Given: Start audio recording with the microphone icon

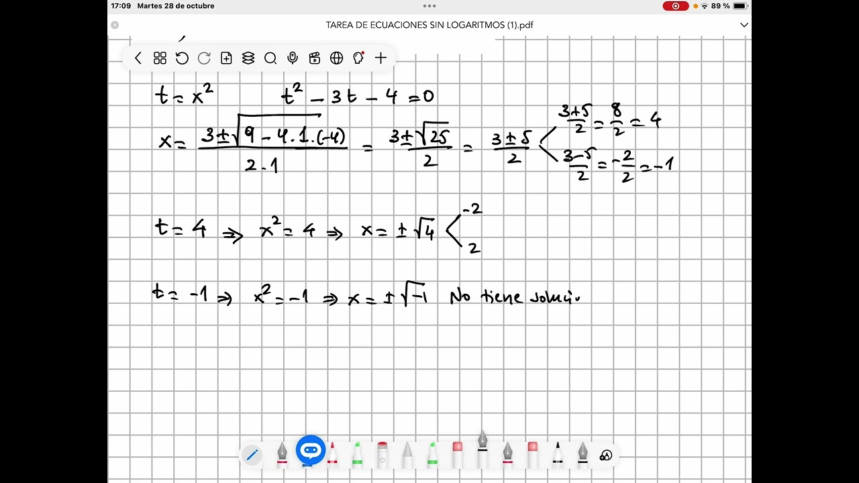Looking at the screenshot, I should click(x=293, y=58).
